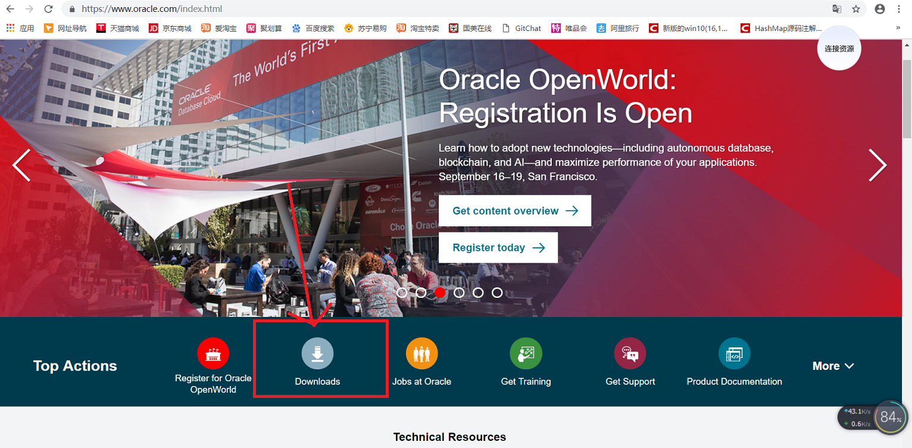Viewport: 912px width, 448px height.
Task: Click the Register for Oracle OpenWorld icon
Action: coord(213,353)
